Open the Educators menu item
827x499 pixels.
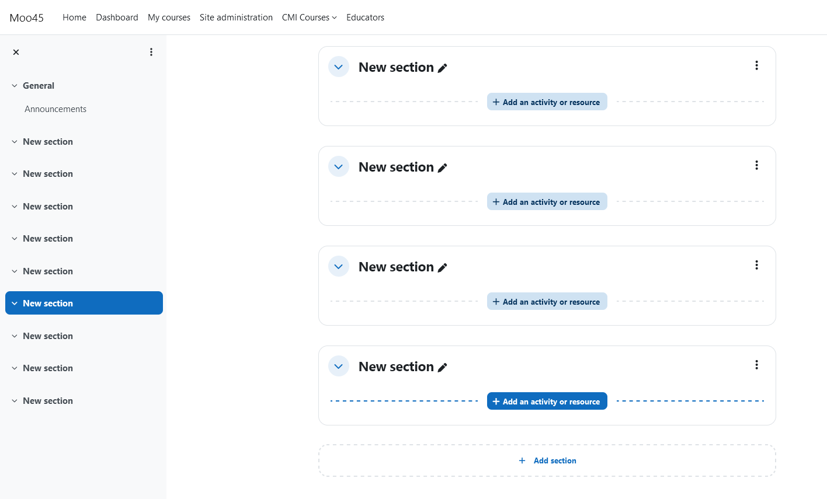[x=365, y=18]
